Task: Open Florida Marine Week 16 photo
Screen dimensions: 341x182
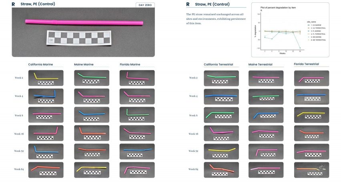Action: 137,133
